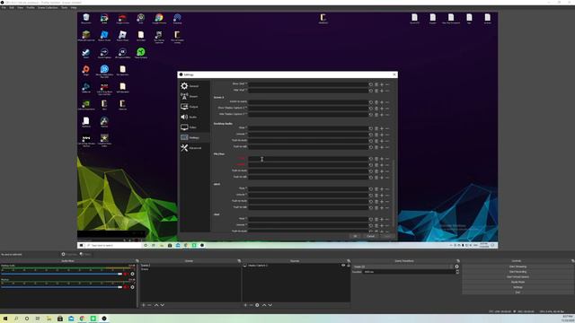Viewport: 575px width, 323px height.
Task: Open the Tools menu
Action: tap(65, 8)
